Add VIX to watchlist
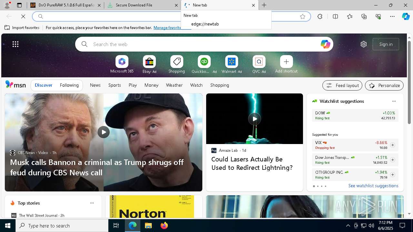This screenshot has height=232, width=413. [392, 145]
